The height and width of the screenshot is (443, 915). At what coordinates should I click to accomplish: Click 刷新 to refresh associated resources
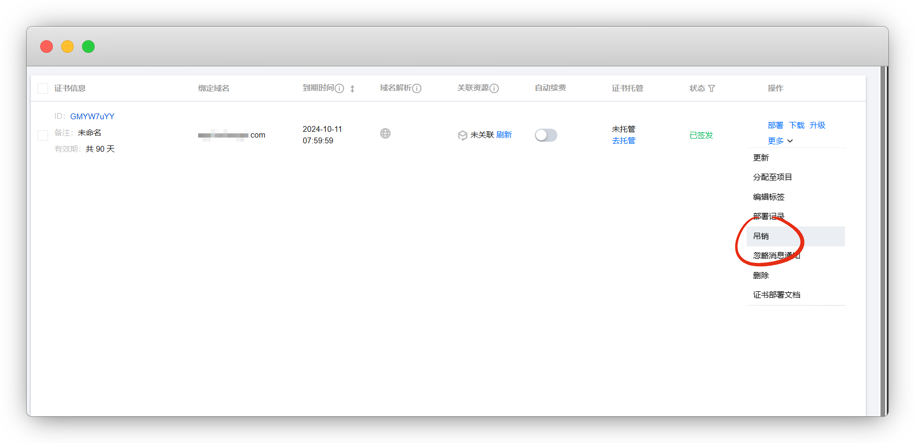click(504, 135)
